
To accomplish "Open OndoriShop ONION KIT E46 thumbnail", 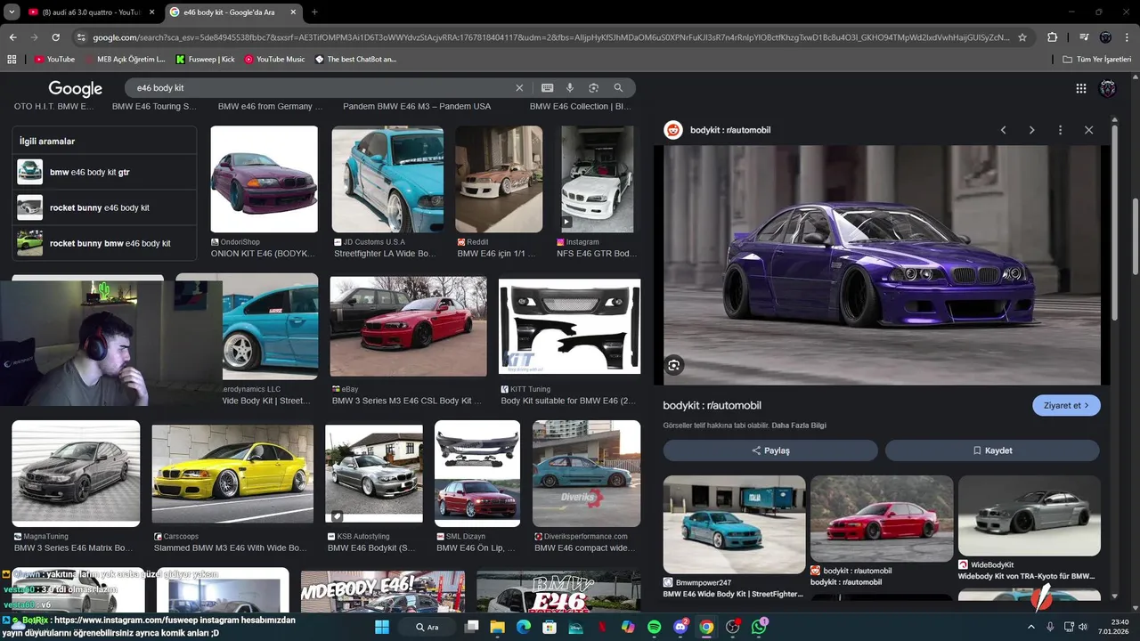I will click(x=264, y=179).
